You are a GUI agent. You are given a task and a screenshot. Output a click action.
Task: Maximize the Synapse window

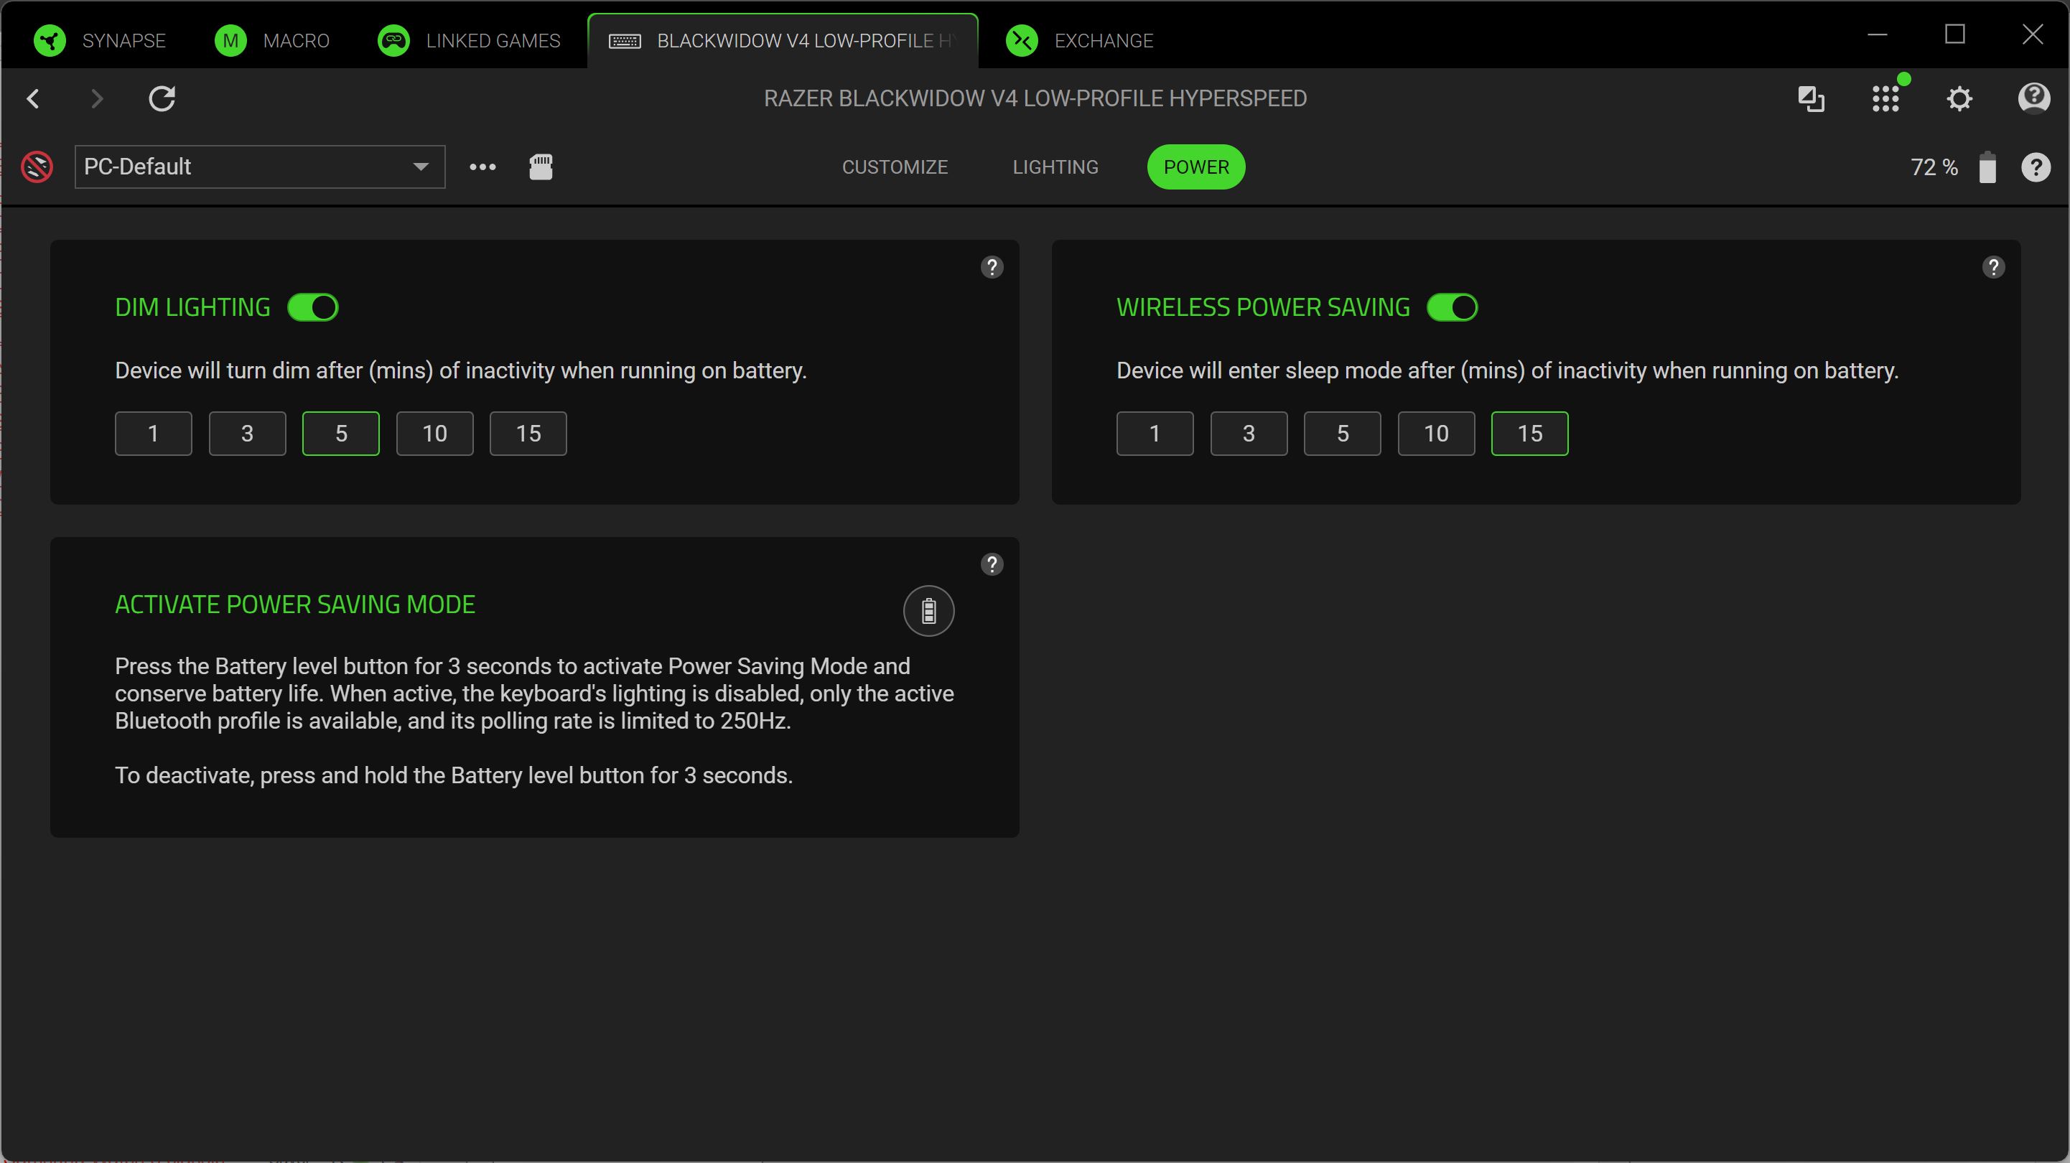(1955, 34)
